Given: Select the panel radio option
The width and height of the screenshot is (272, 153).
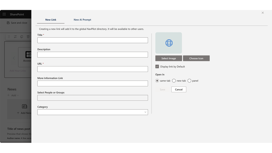Looking at the screenshot, I should pyautogui.click(x=189, y=81).
